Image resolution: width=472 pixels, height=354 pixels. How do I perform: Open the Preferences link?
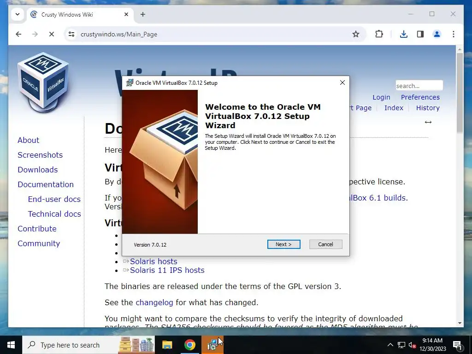420,97
